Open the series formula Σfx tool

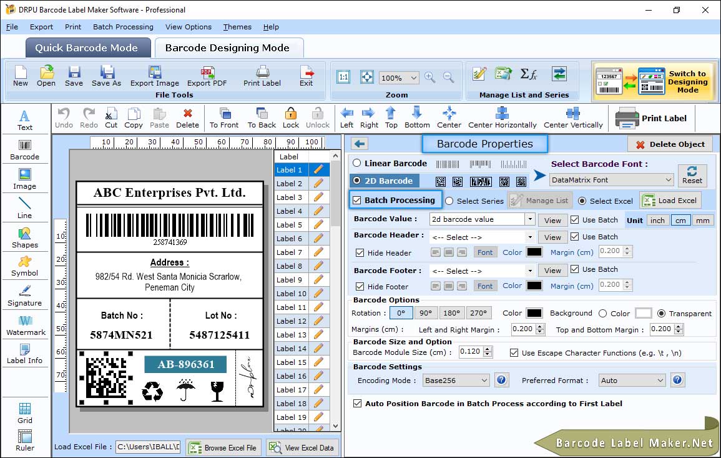tap(528, 74)
